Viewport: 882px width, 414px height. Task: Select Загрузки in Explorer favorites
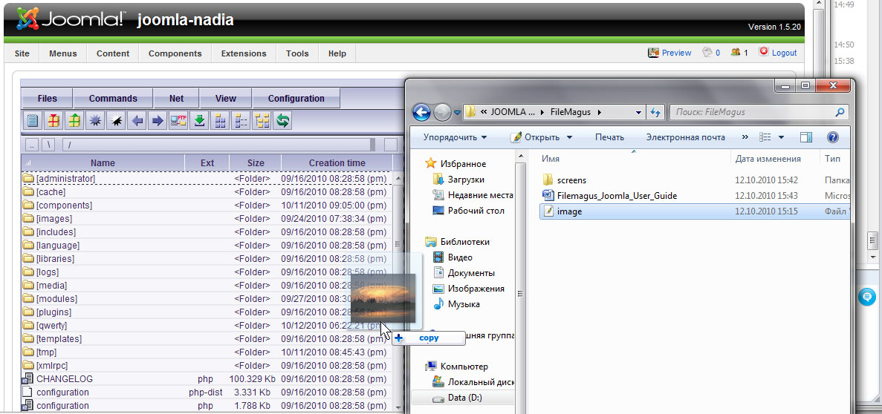tap(467, 180)
